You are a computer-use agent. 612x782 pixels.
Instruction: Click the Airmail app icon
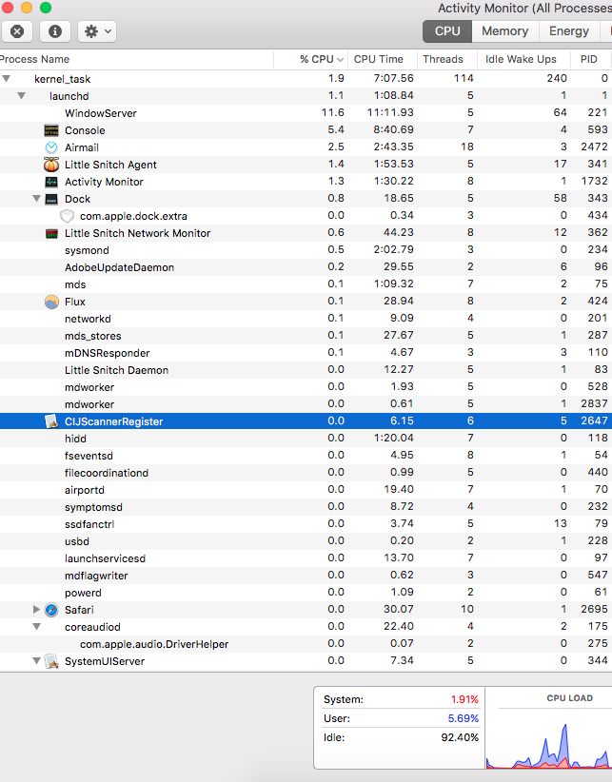click(x=51, y=147)
